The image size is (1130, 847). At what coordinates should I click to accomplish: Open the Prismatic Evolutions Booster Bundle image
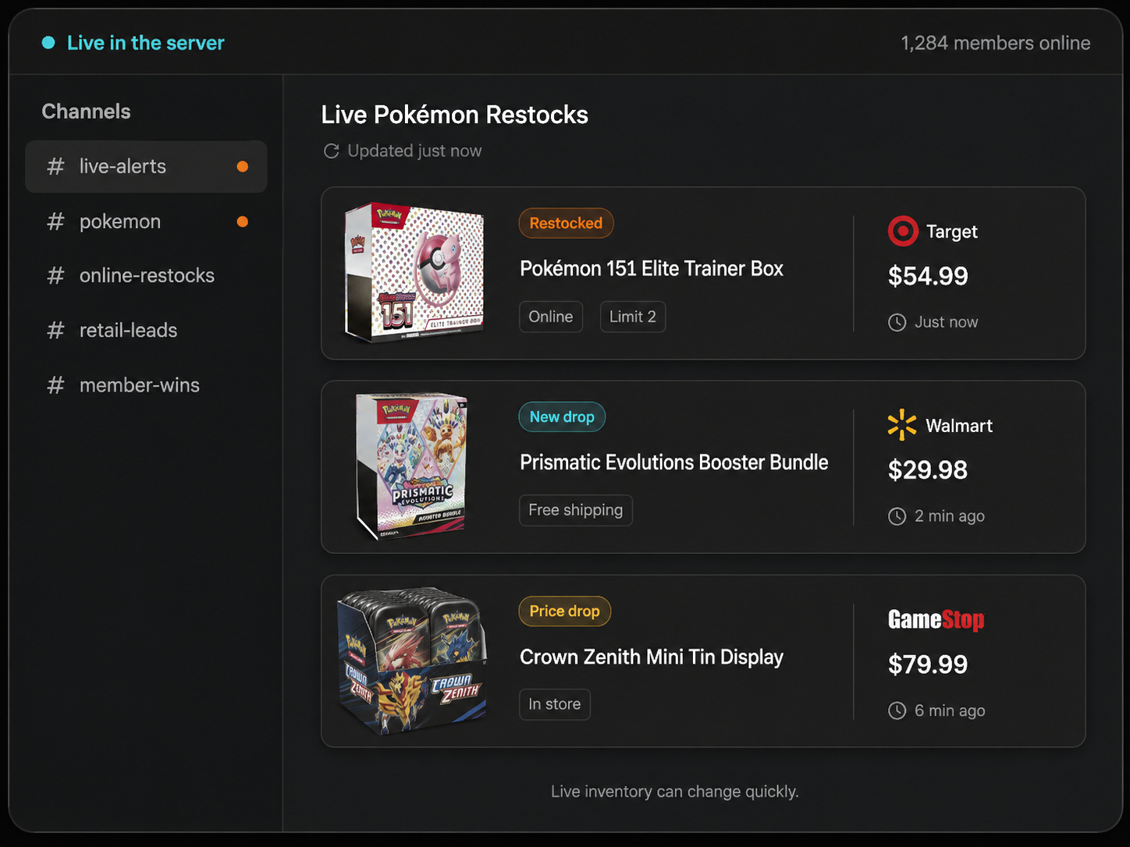(412, 466)
